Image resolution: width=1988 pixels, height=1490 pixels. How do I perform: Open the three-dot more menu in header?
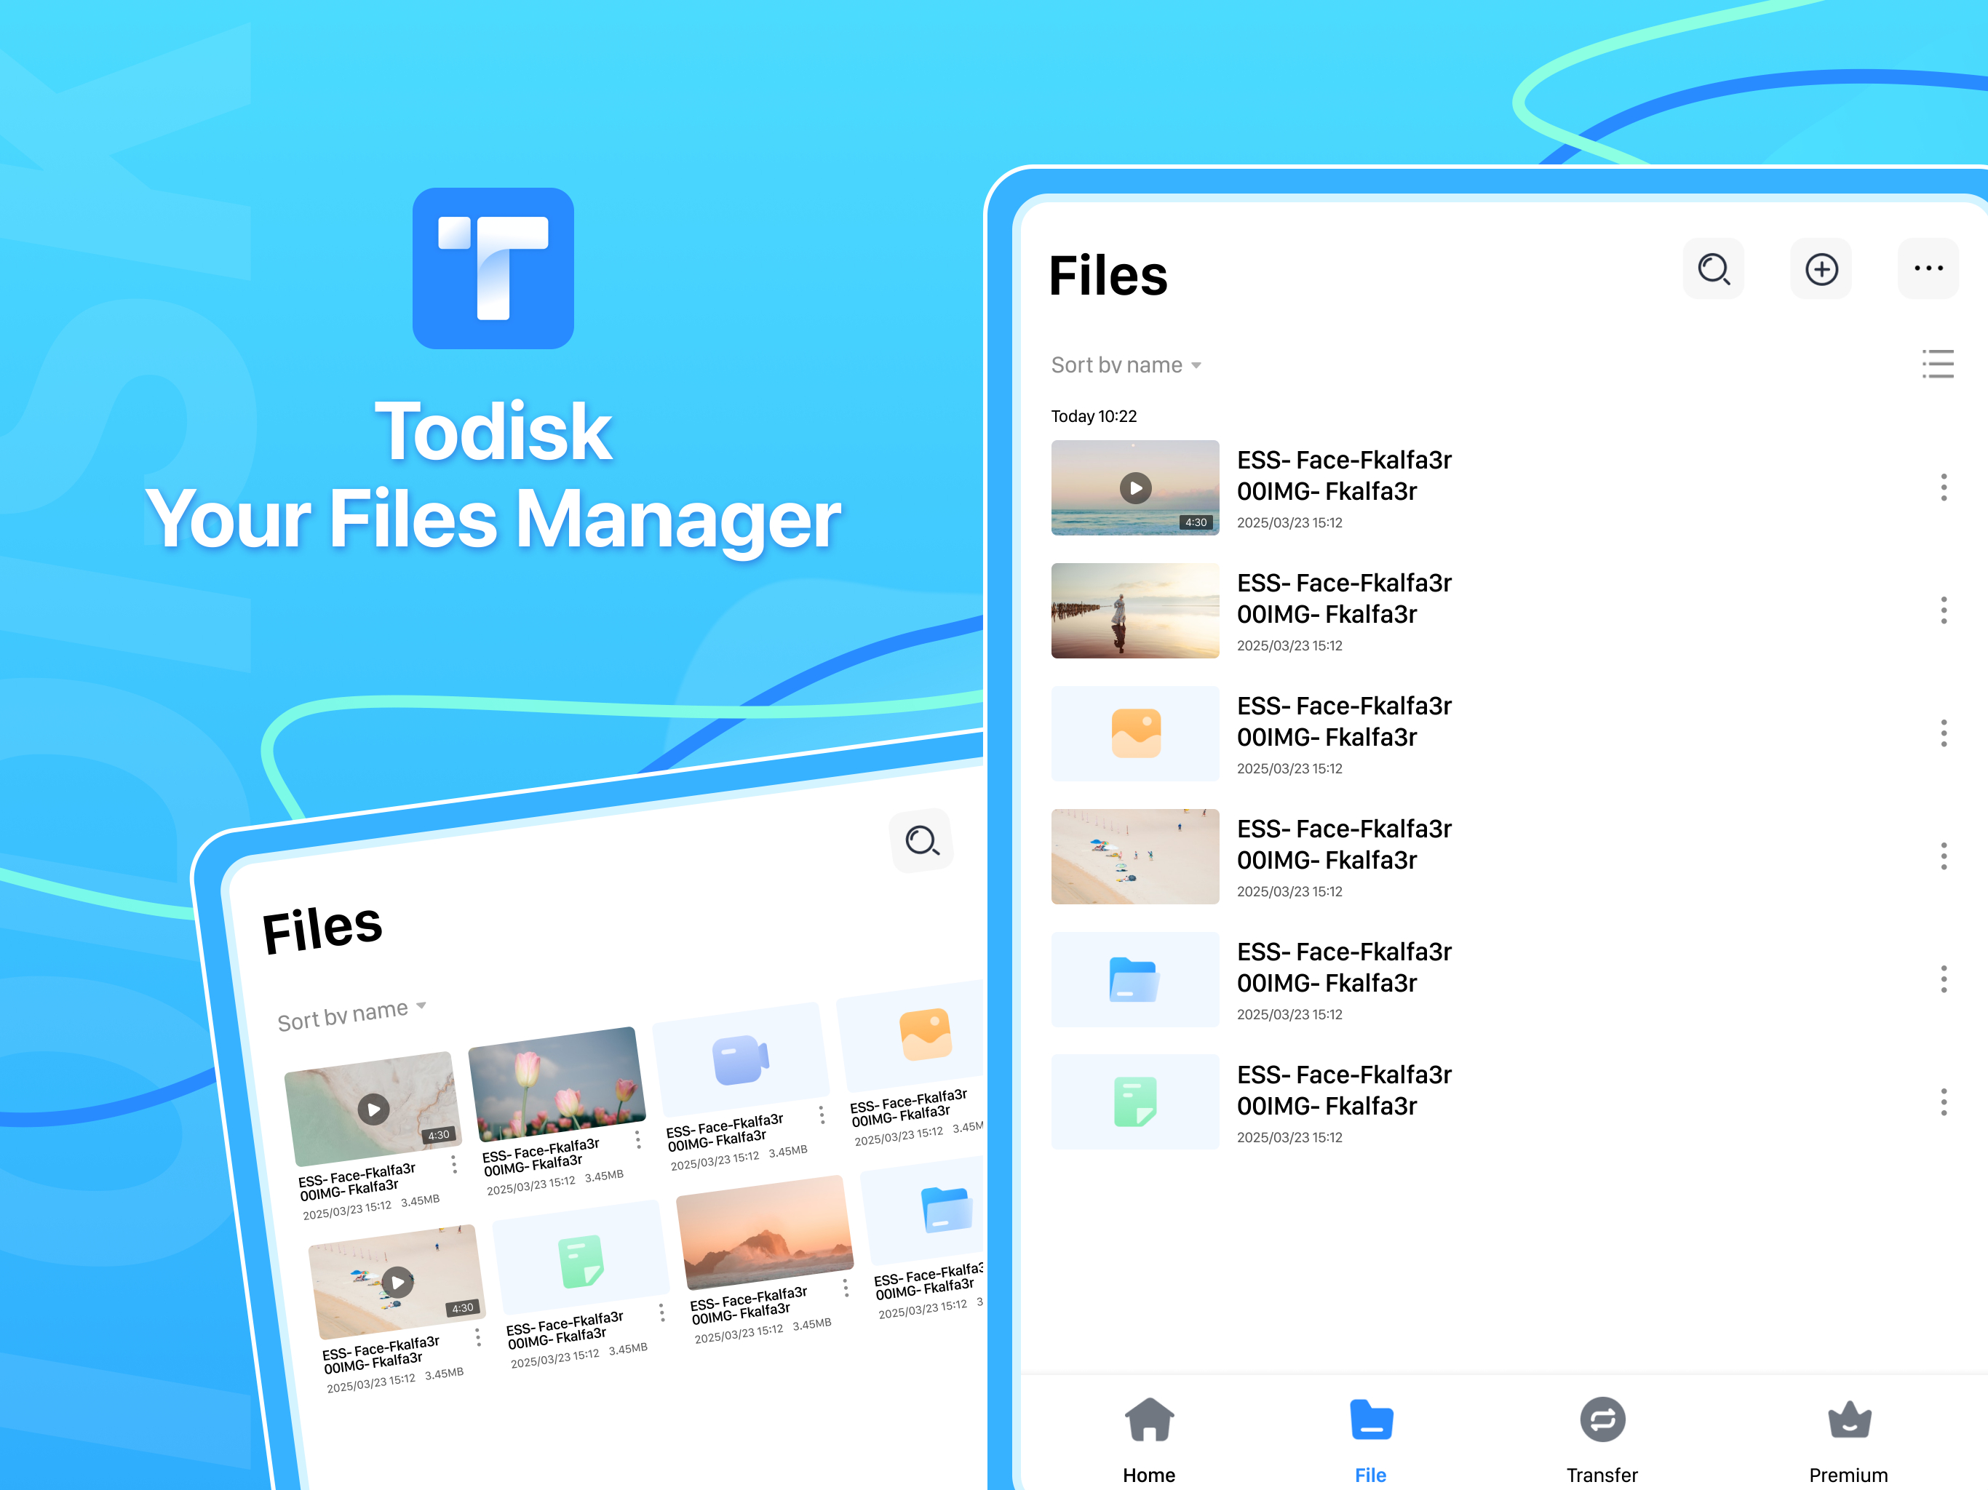(1928, 268)
